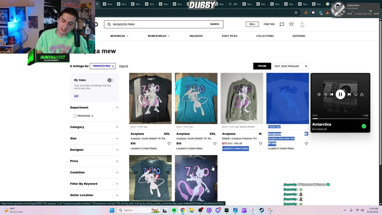
Task: Go to STAFF PICKS
Action: 229,36
